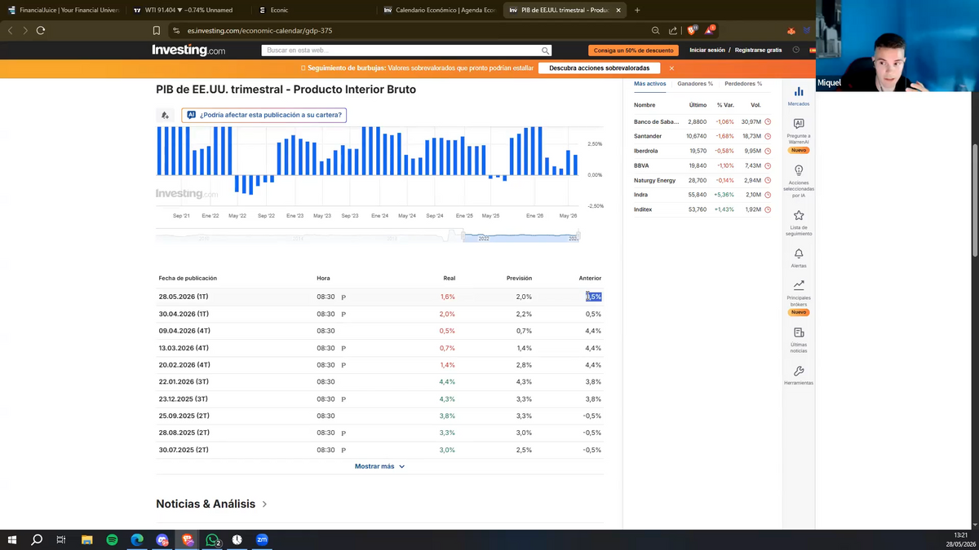Open WhatsApp from the taskbar
Image resolution: width=979 pixels, height=550 pixels.
coord(213,539)
